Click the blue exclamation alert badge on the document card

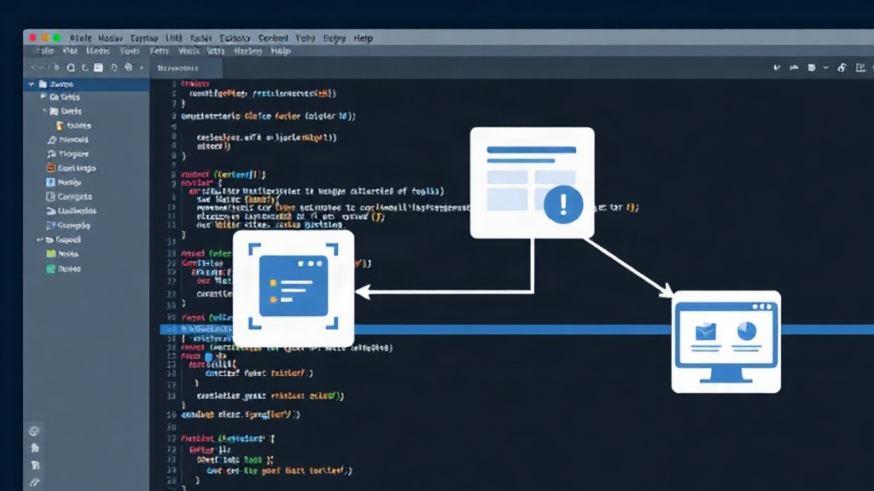[x=563, y=205]
